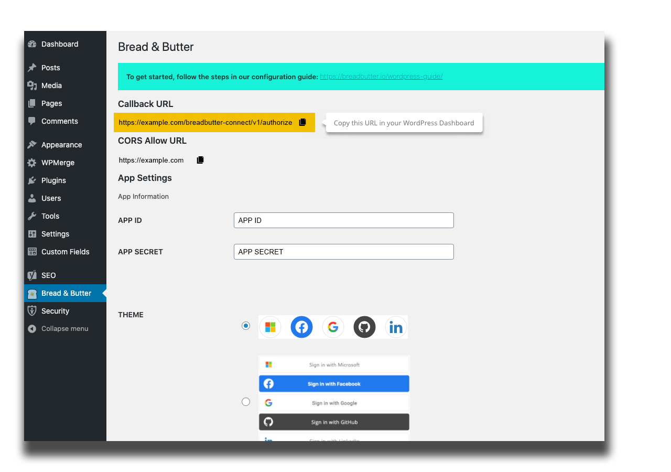Click the APP ID label on the left
This screenshot has width=671, height=472.
(130, 220)
